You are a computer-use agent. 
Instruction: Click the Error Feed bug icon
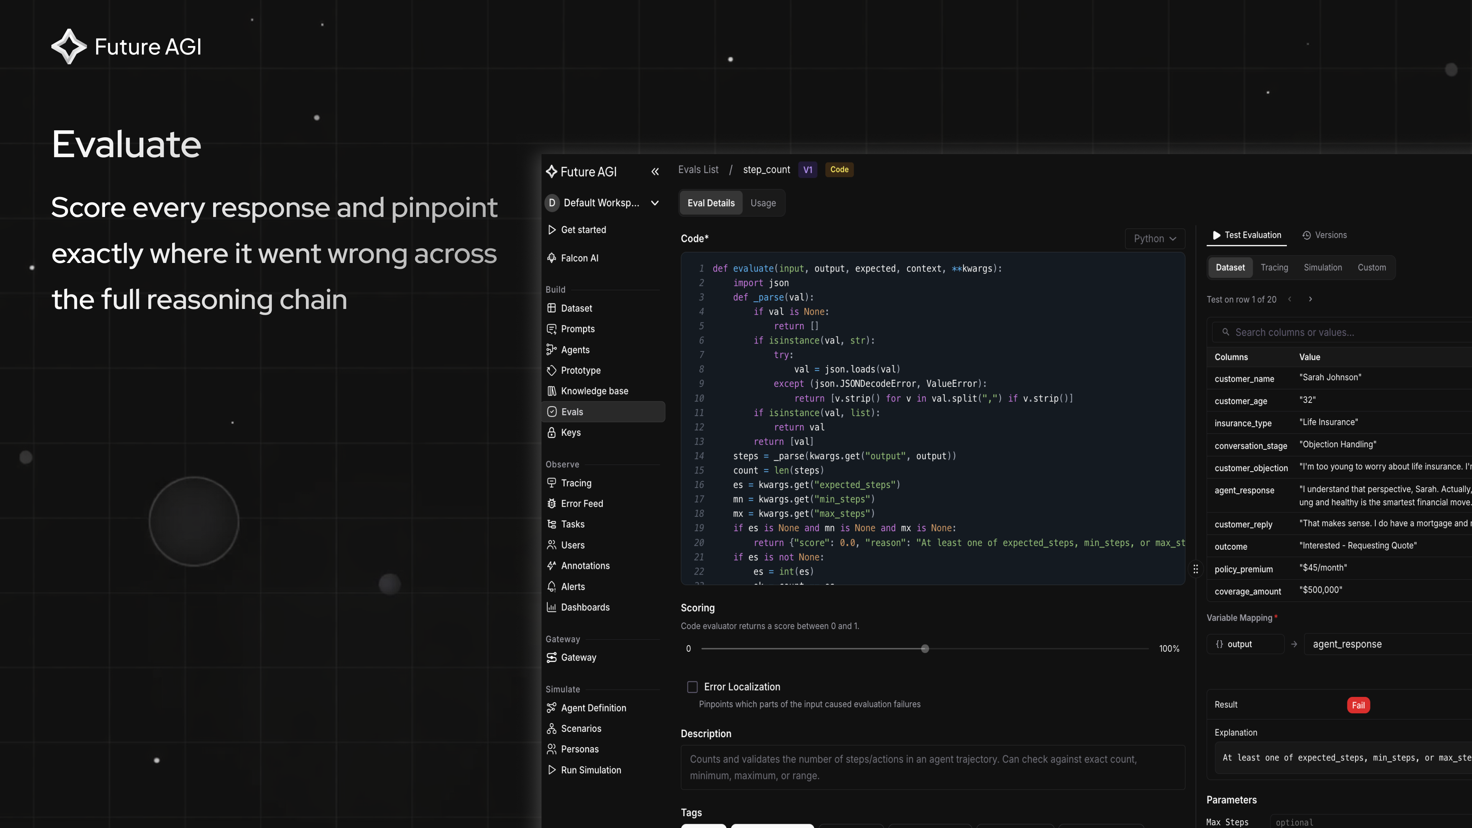pyautogui.click(x=552, y=503)
